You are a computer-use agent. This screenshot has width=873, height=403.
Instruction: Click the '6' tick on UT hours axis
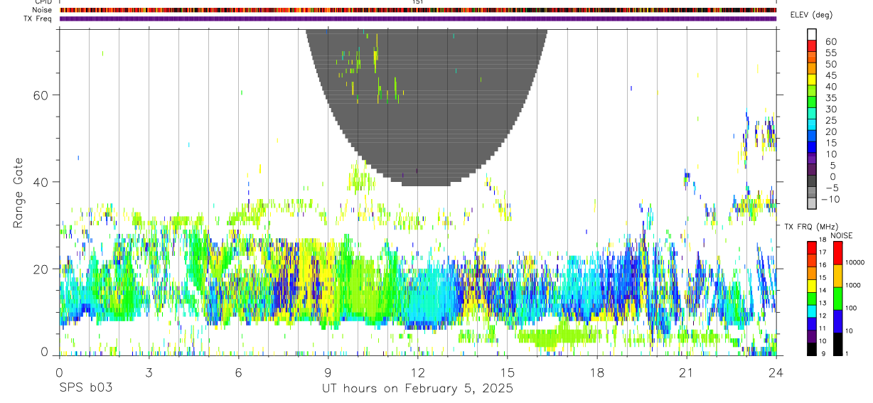pos(238,372)
